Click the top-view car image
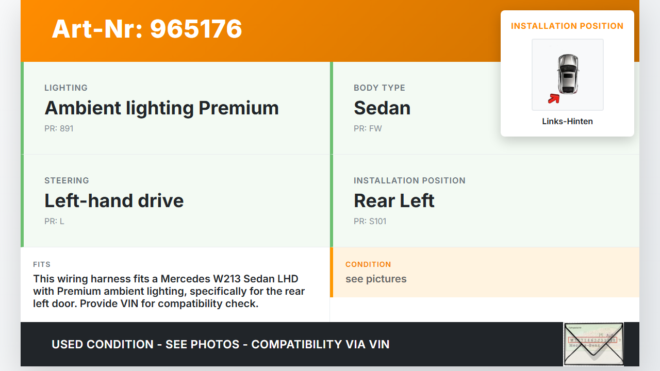 coord(568,74)
